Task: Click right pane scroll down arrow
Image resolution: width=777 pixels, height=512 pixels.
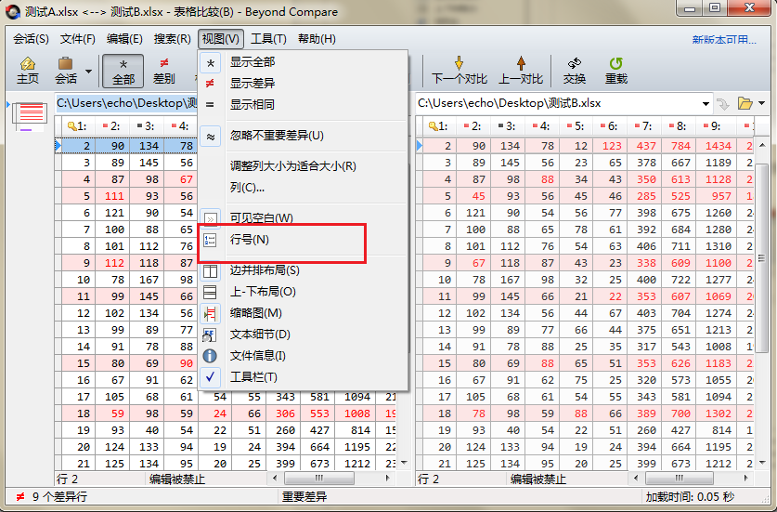Action: click(762, 464)
